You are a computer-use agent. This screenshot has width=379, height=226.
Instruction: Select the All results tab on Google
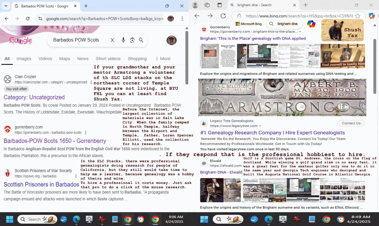click(7, 59)
